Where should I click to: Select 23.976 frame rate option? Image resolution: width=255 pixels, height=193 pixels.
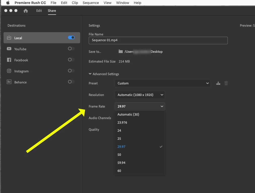(x=140, y=122)
